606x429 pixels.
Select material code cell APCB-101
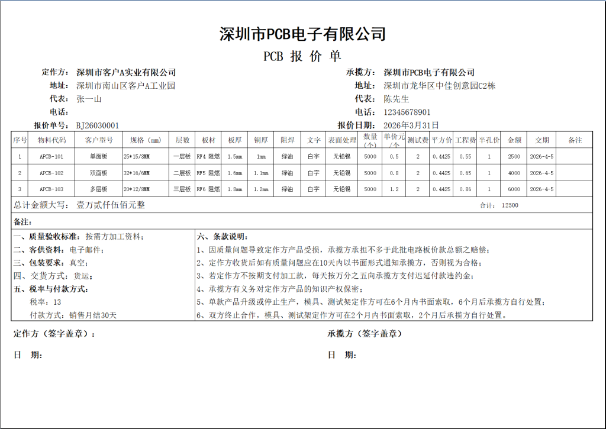(x=51, y=157)
